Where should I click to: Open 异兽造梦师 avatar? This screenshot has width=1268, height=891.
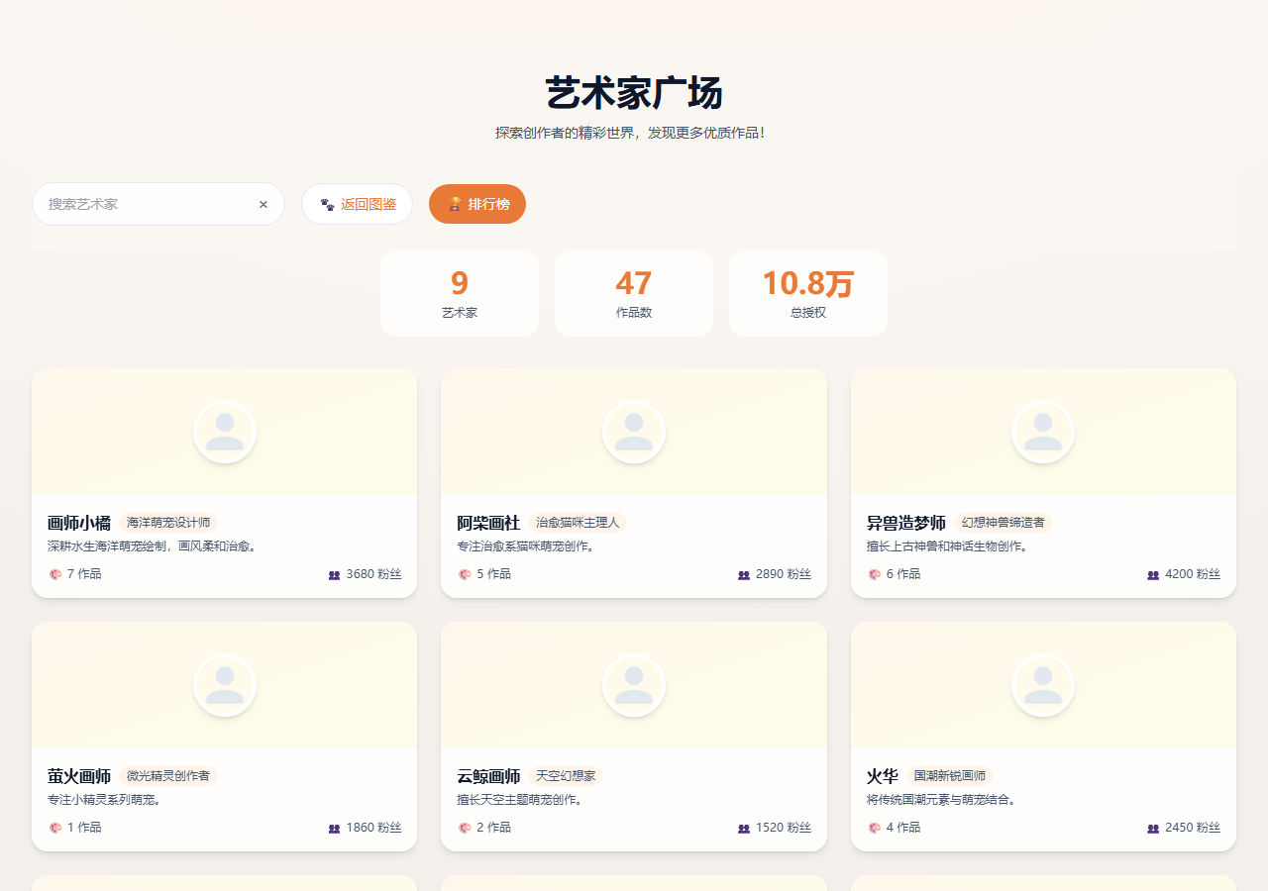[1043, 432]
